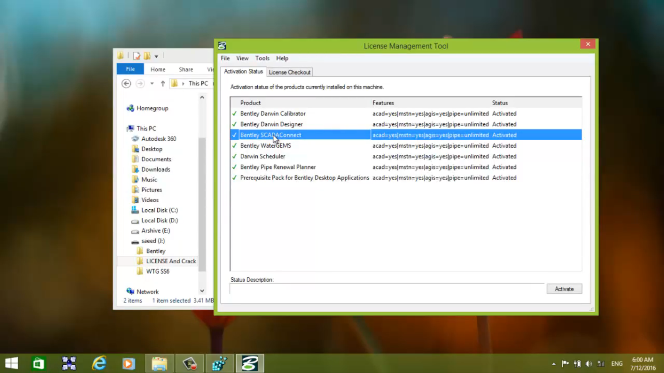Click the Status Description field
Screen dimensions: 664x373
(x=387, y=289)
